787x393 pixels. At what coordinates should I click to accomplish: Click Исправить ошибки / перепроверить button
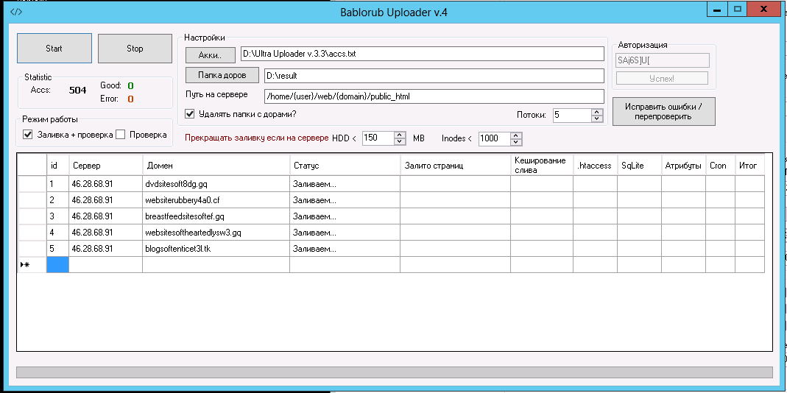(663, 111)
